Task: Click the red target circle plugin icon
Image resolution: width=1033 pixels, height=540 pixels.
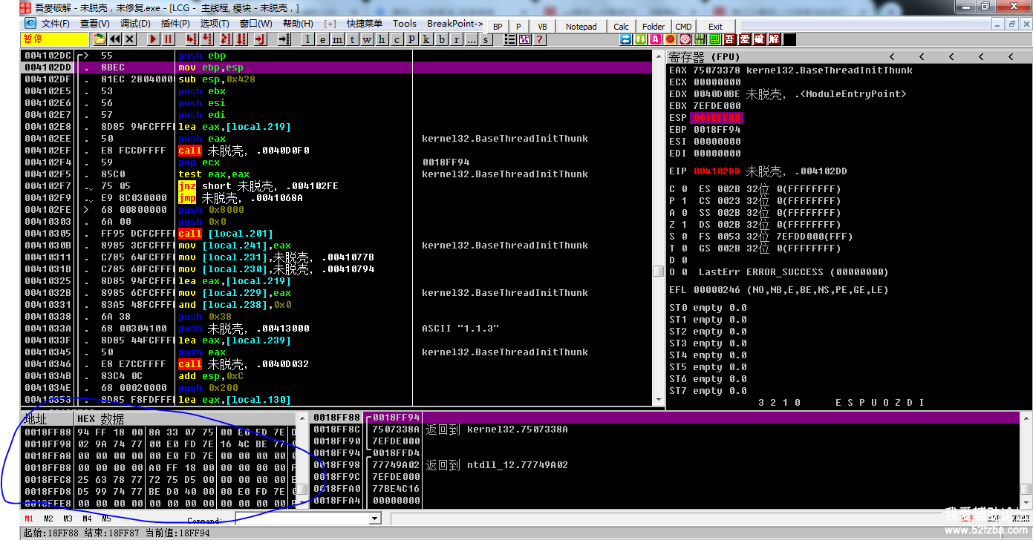Action: tap(685, 39)
